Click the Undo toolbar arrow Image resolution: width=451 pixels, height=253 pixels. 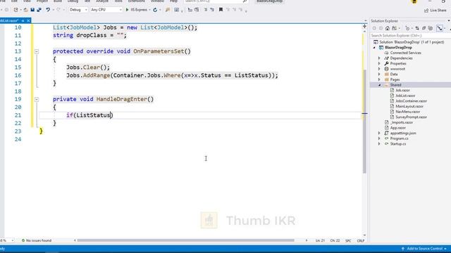[x=48, y=10]
